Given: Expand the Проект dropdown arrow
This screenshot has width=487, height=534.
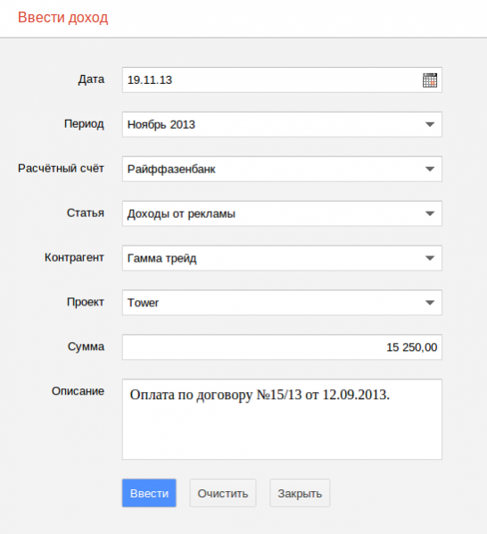Looking at the screenshot, I should click(430, 303).
